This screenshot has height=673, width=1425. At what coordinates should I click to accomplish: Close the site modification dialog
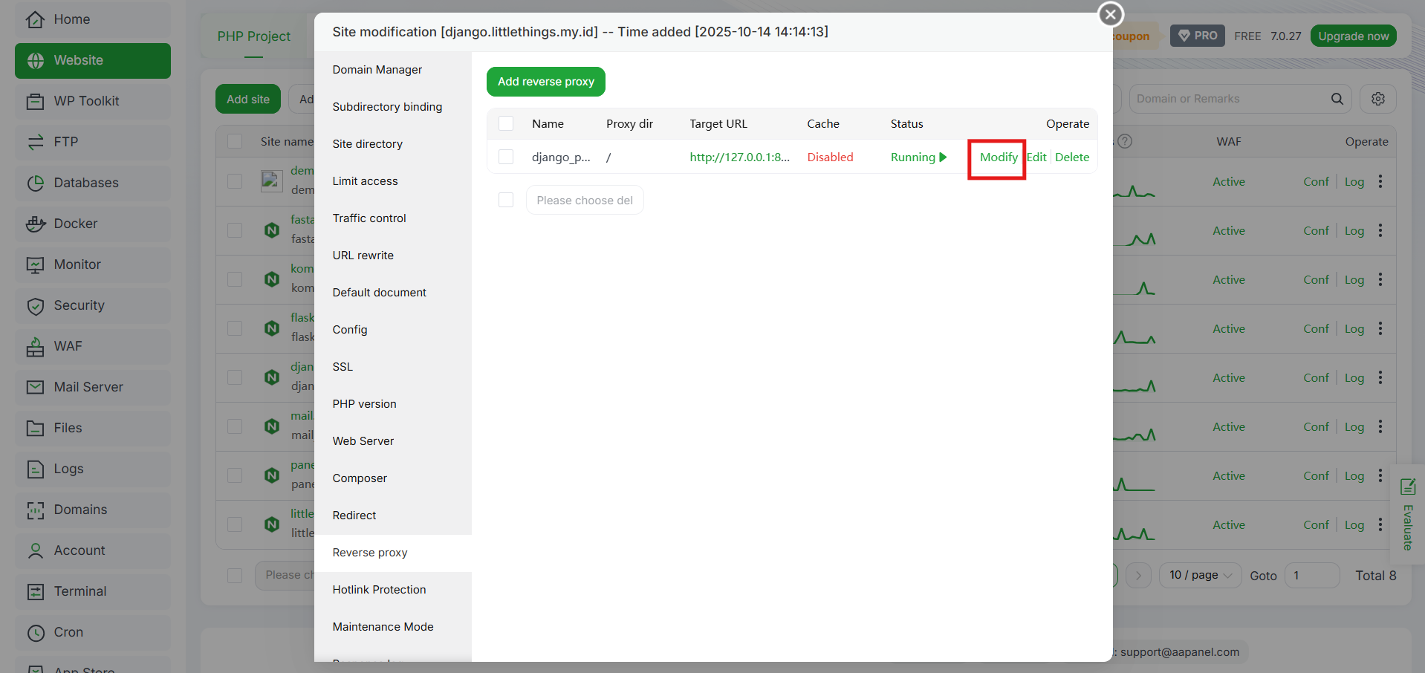point(1111,14)
